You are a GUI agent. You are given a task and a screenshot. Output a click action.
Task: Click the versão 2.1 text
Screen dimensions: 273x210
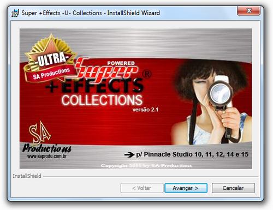[145, 110]
